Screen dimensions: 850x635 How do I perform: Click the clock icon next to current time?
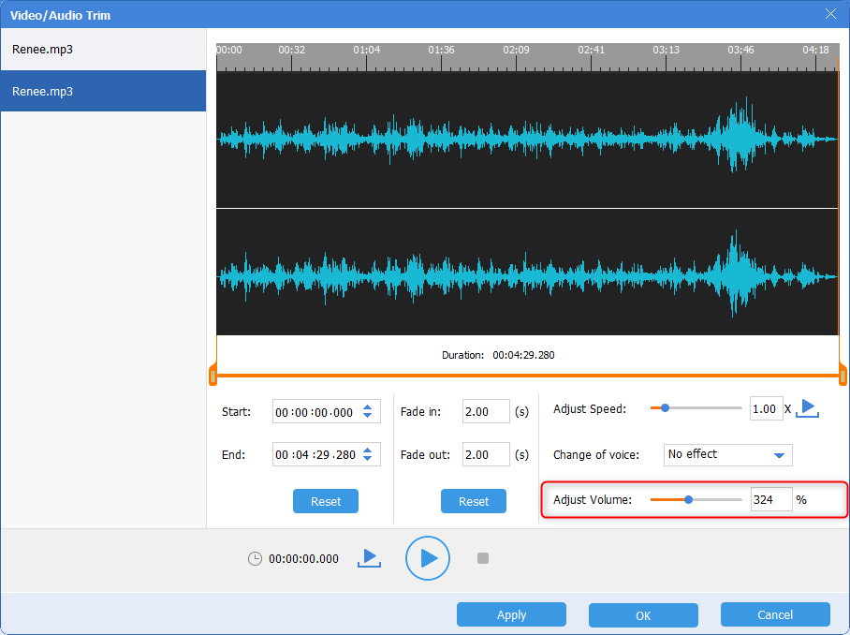[256, 559]
